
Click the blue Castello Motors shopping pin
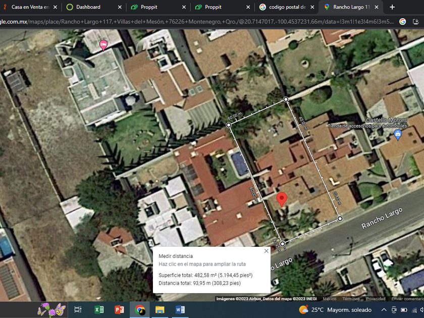pos(398,134)
